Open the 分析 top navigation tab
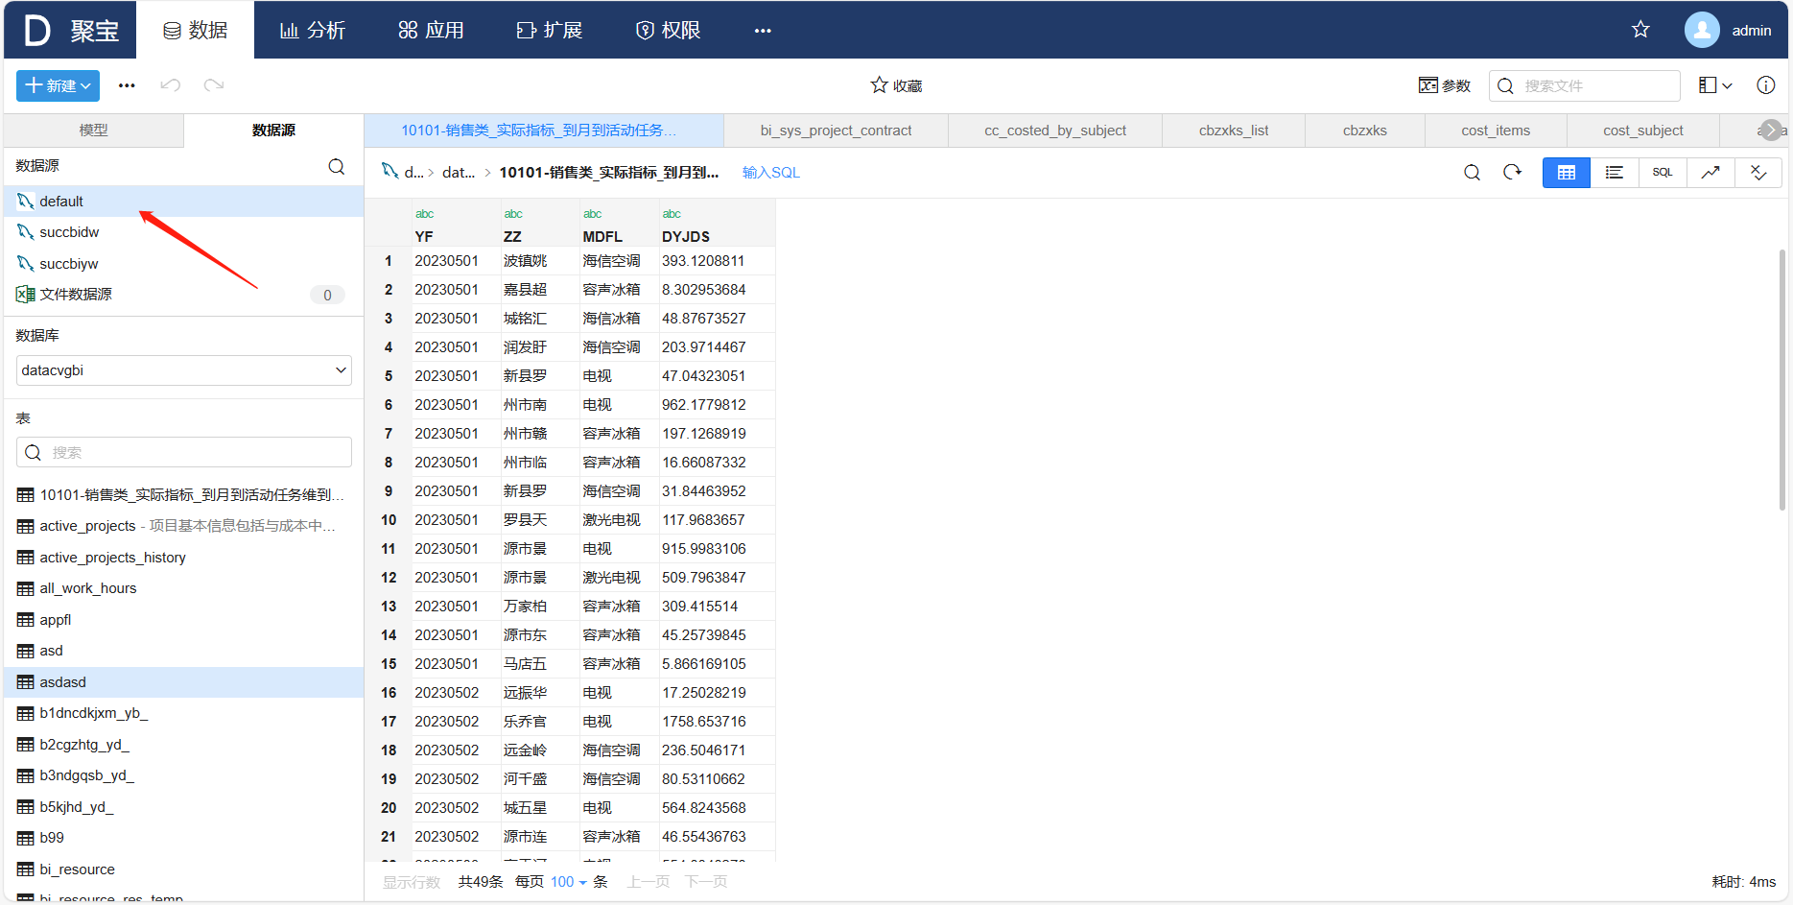 [313, 30]
